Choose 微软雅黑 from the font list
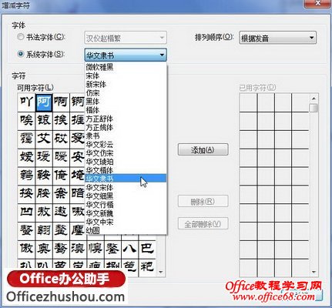332x308 pixels. click(126, 67)
